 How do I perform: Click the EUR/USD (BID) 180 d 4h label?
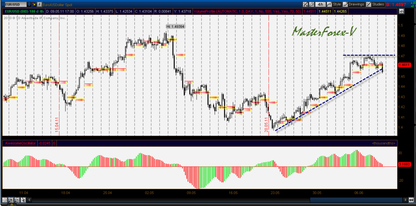24,11
